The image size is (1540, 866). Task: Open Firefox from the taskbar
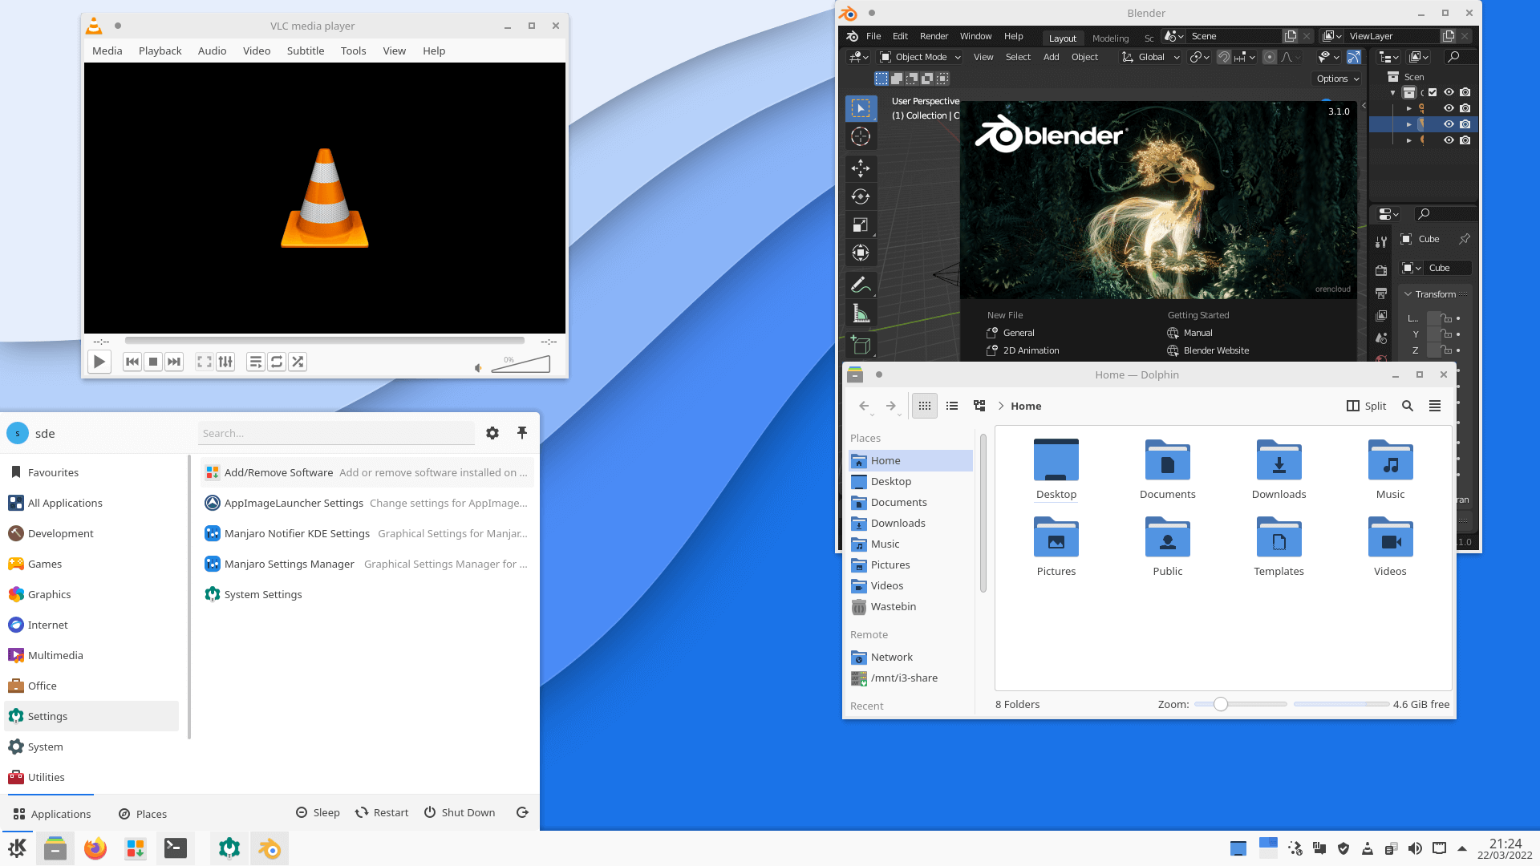tap(95, 848)
